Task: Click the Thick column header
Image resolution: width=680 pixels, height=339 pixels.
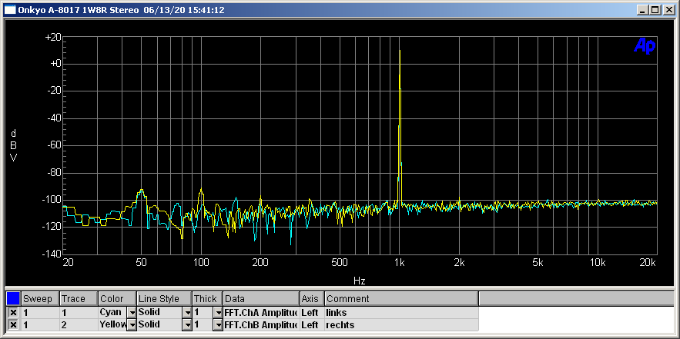Action: click(208, 299)
